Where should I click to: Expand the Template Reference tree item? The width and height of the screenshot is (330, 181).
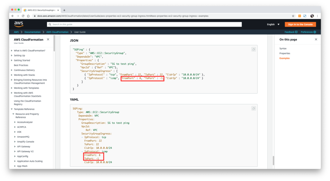[x=12, y=109]
